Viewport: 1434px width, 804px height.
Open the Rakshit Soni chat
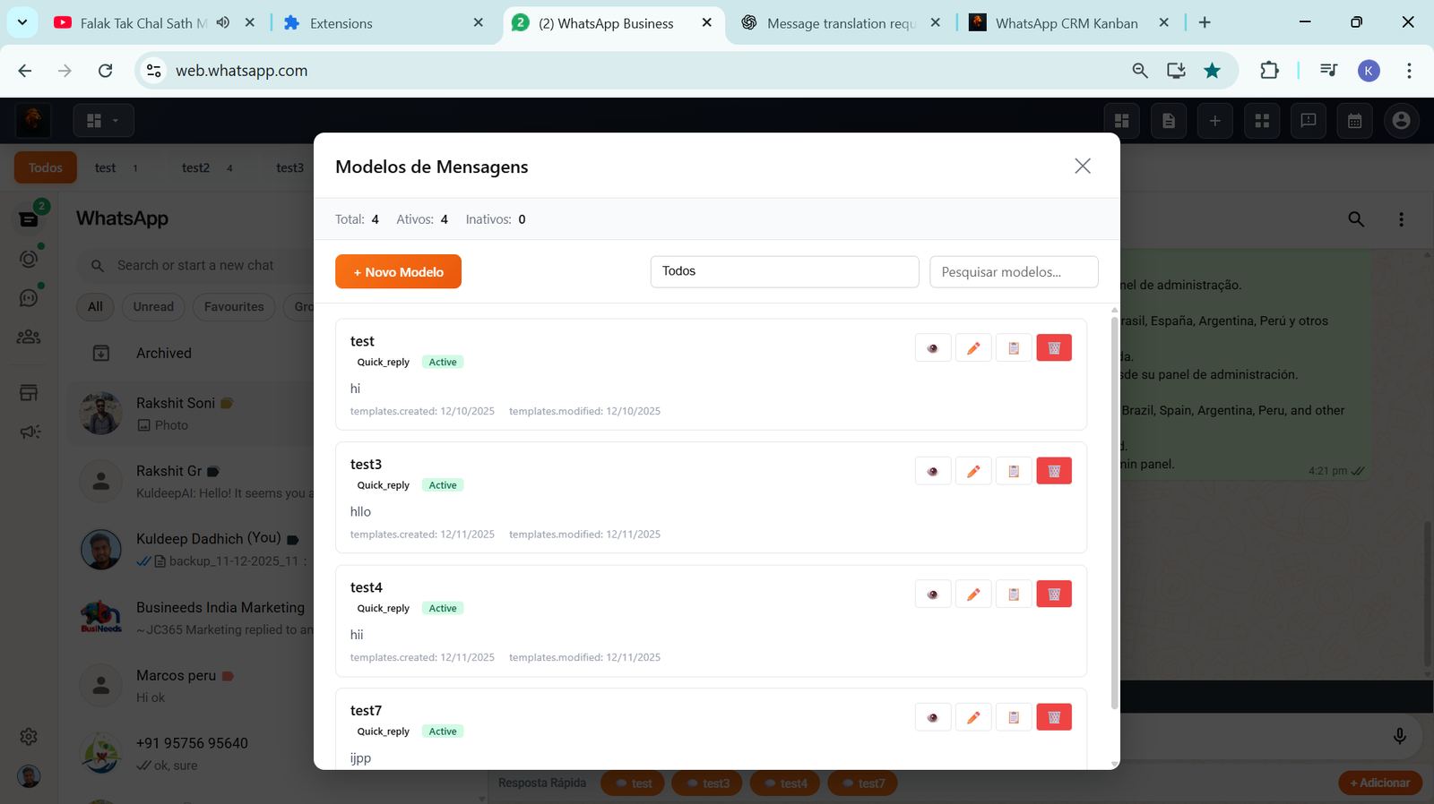click(x=192, y=414)
